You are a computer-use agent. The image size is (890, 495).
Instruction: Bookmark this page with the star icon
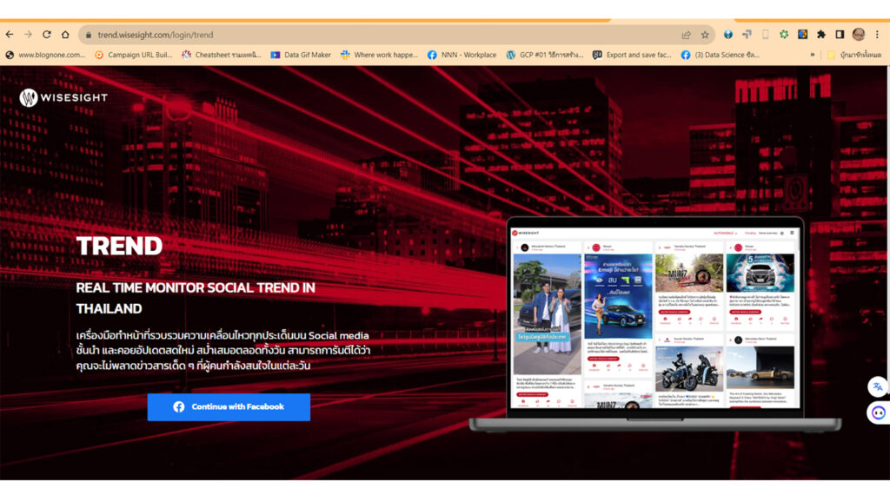tap(705, 35)
